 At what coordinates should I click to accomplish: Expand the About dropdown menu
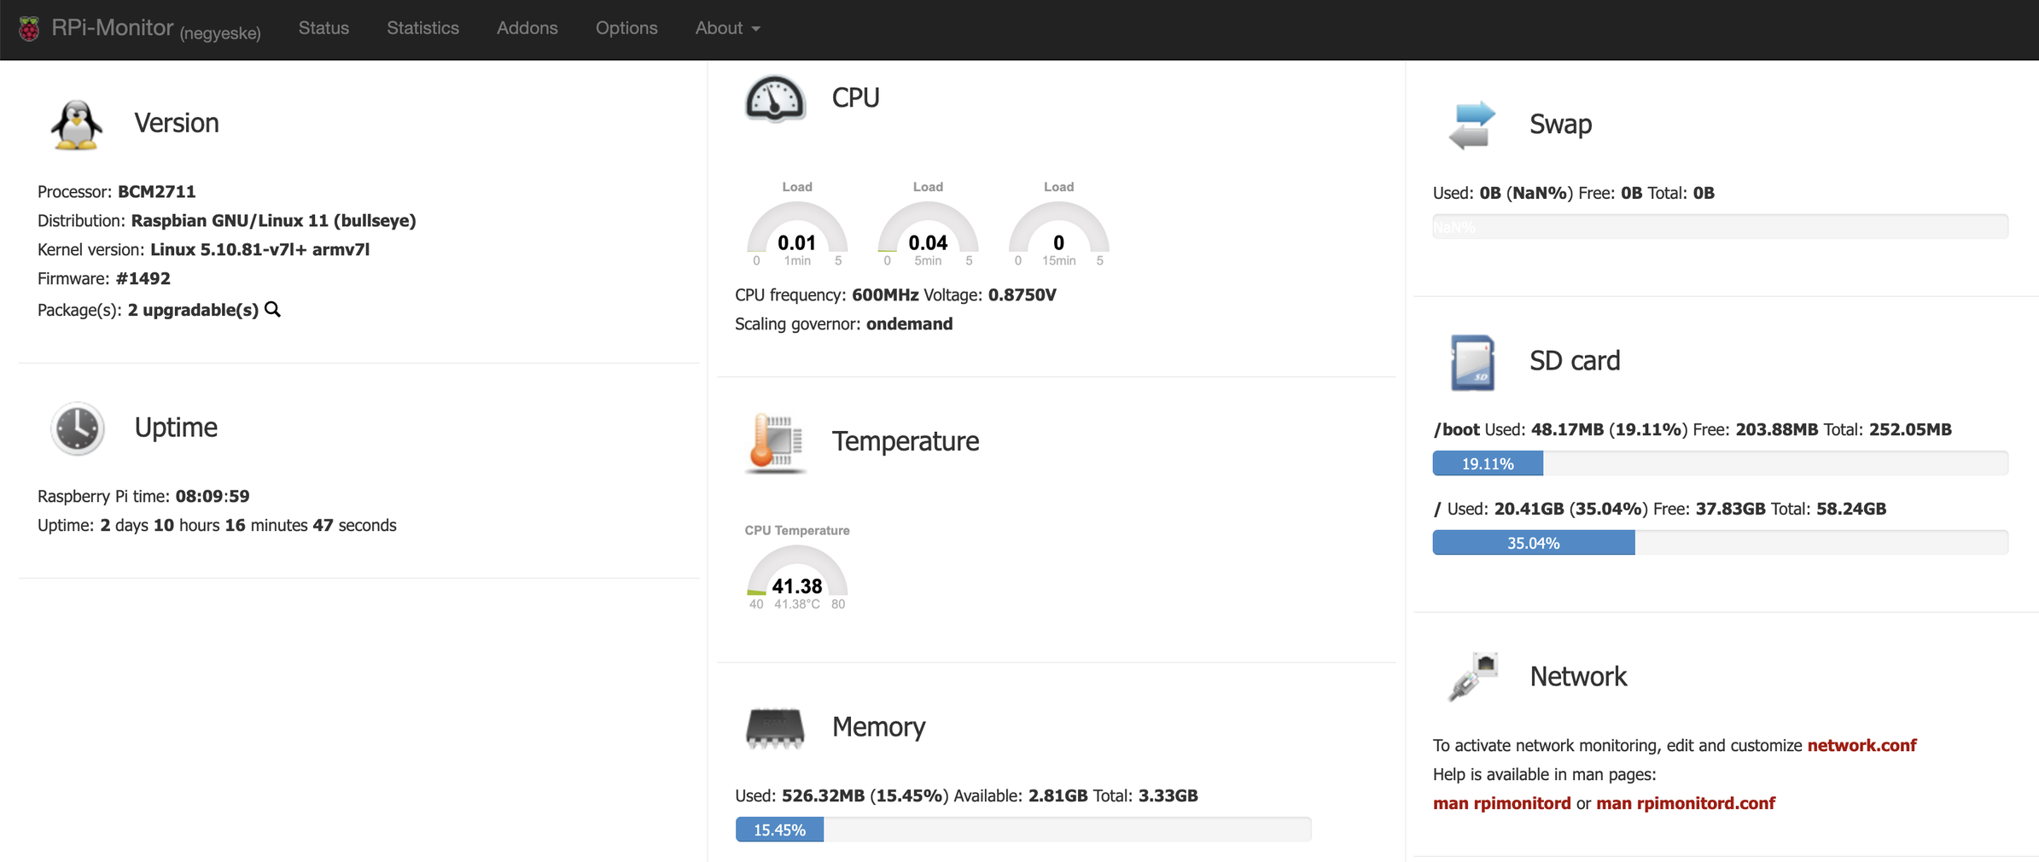tap(727, 28)
